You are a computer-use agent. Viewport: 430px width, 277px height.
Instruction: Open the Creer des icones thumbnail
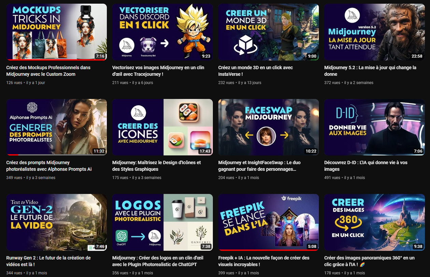click(162, 127)
